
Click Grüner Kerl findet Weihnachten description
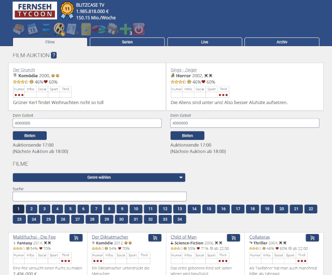tap(58, 103)
